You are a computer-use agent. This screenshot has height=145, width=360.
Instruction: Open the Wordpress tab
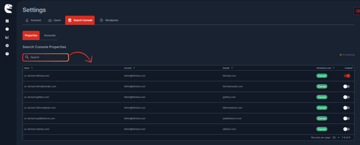(x=109, y=21)
